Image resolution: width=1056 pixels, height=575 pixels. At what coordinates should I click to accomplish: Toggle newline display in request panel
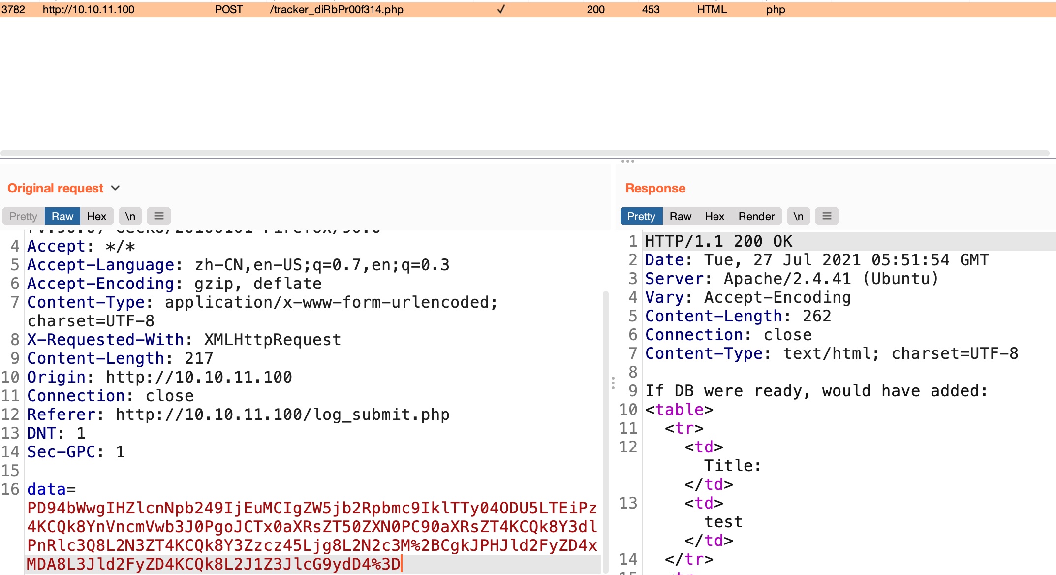point(130,216)
